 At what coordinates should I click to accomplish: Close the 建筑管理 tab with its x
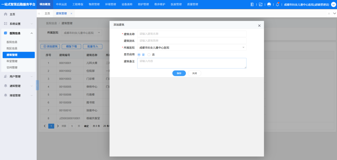coord(71,13)
